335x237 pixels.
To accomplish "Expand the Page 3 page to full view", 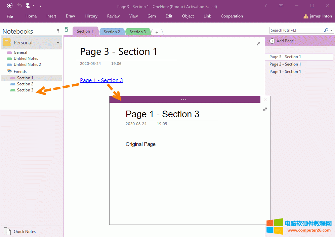I will point(258,44).
